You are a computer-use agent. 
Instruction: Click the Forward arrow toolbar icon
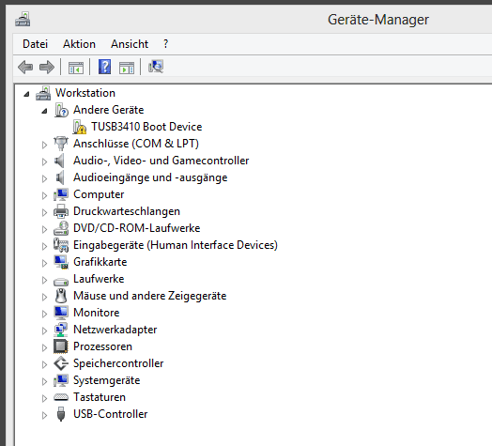tap(47, 67)
